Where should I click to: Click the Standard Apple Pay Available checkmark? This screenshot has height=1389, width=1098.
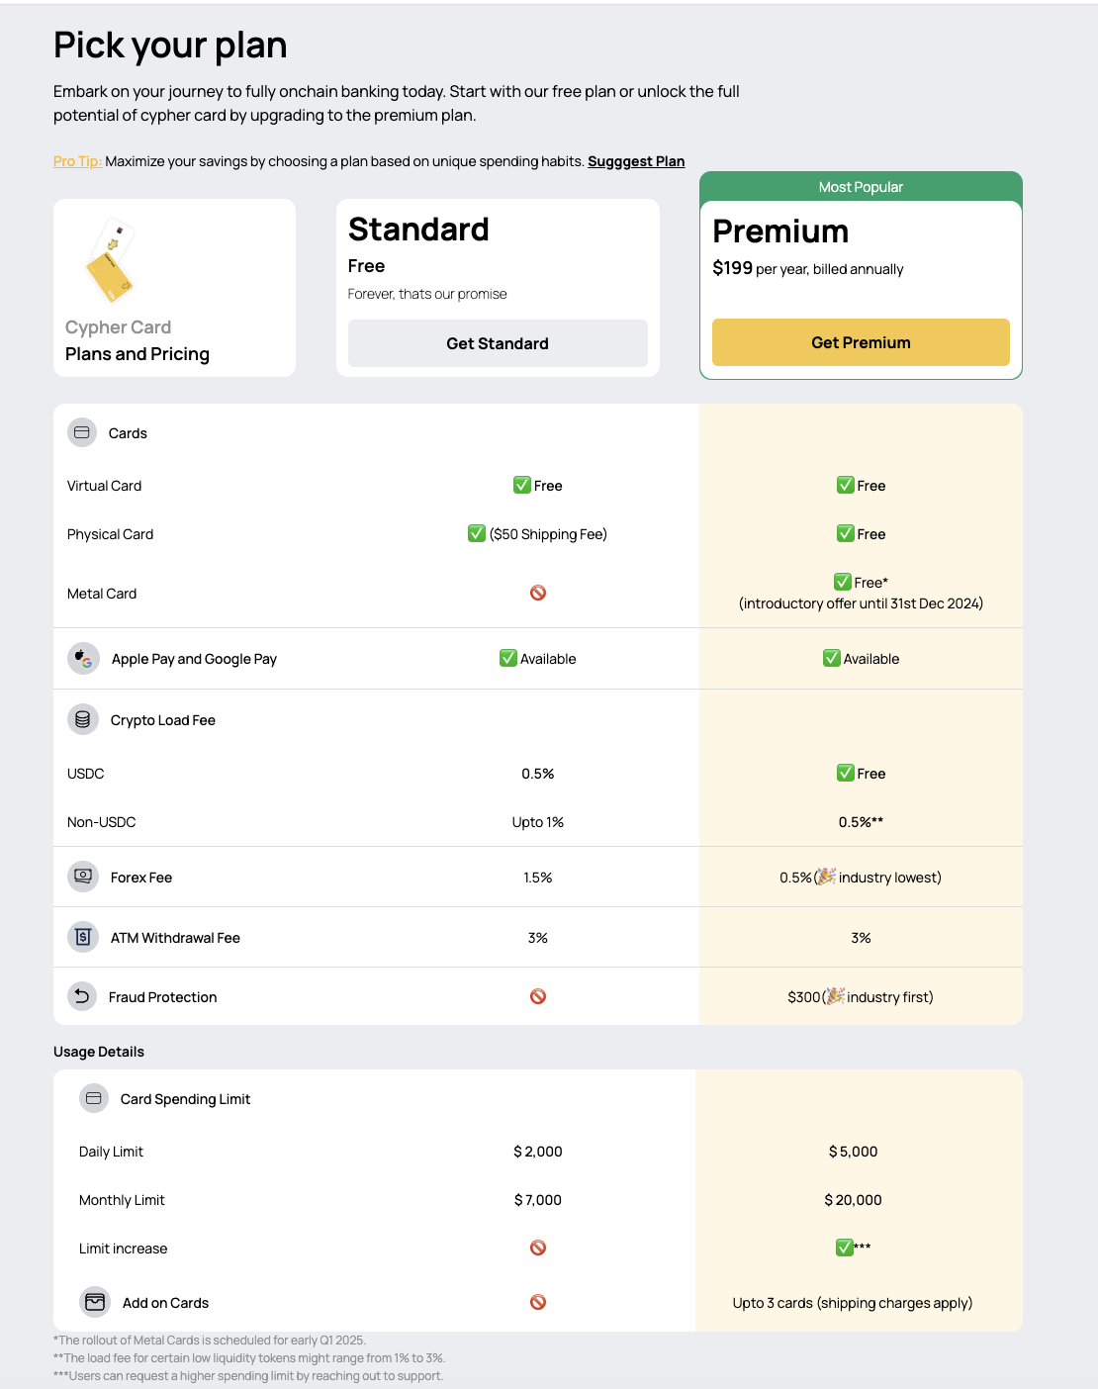coord(508,658)
